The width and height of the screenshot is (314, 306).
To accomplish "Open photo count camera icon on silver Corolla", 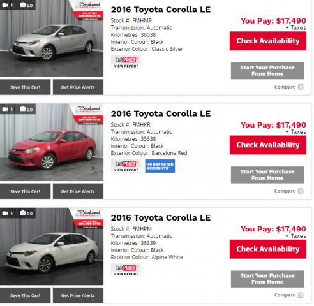I will point(22,4).
